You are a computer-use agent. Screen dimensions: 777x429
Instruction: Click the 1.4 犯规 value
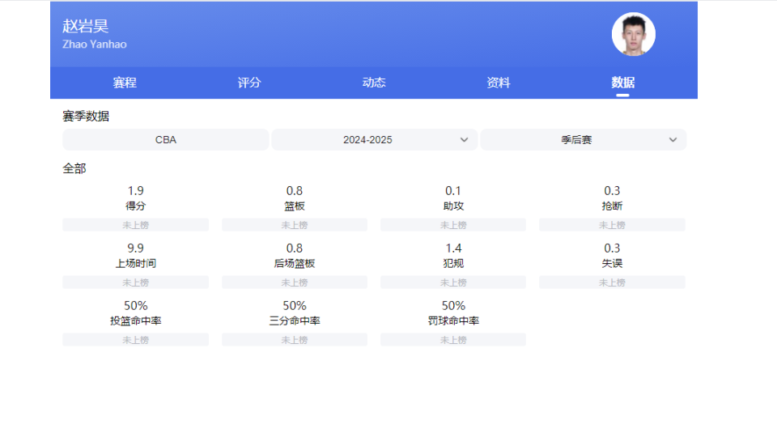453,248
